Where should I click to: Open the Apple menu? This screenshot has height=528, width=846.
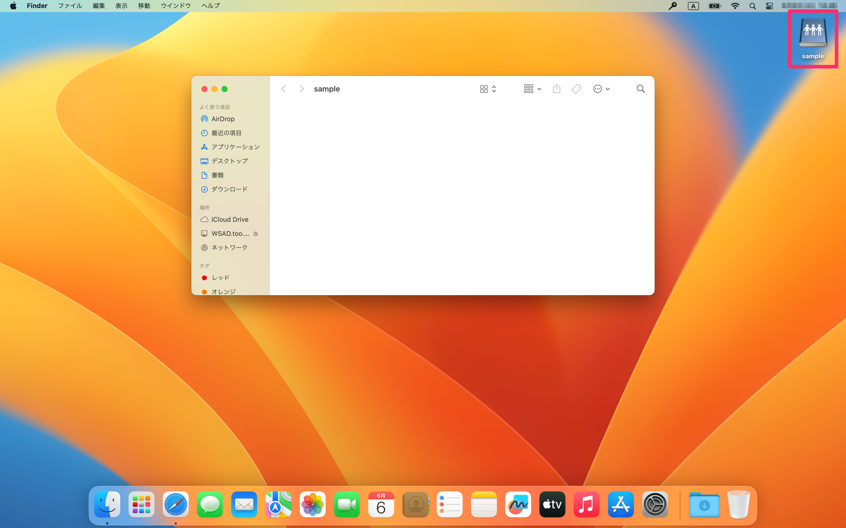pyautogui.click(x=13, y=6)
